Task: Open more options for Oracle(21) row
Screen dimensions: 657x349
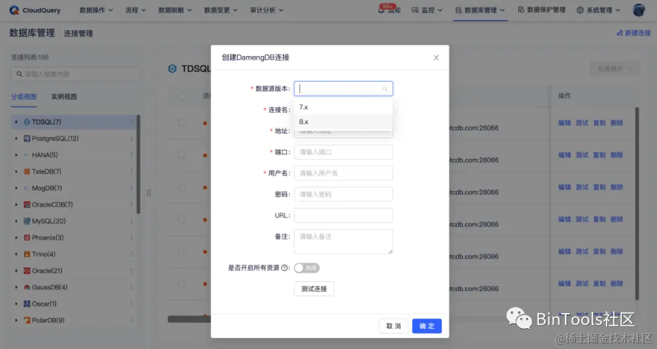Action: point(131,271)
